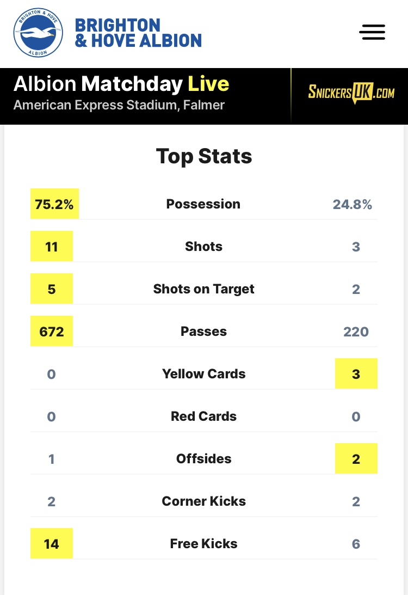Screen dimensions: 408x595
Task: Select the Albion Matchday Live heading
Action: (121, 84)
